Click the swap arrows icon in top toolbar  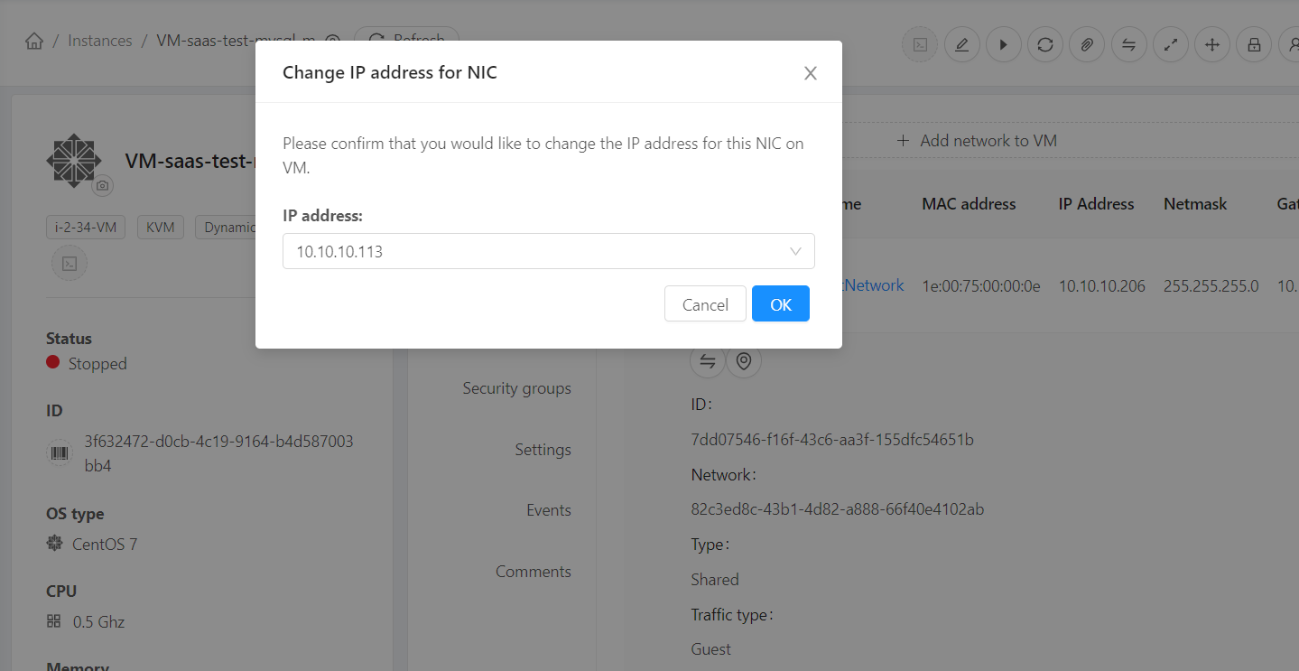click(x=1128, y=44)
